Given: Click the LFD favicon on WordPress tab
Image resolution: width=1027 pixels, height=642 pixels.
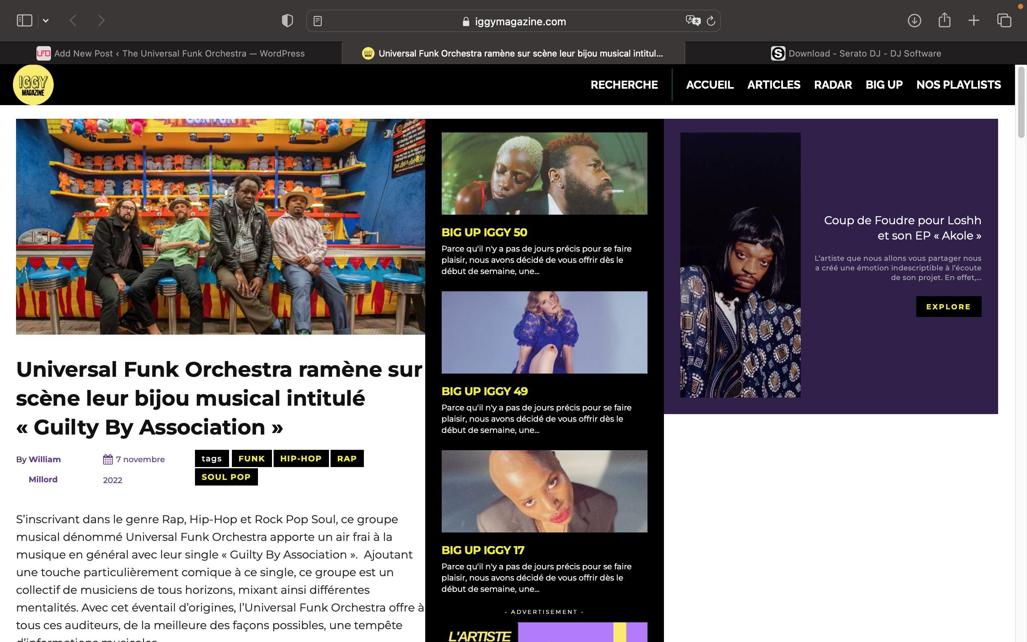Looking at the screenshot, I should (43, 53).
